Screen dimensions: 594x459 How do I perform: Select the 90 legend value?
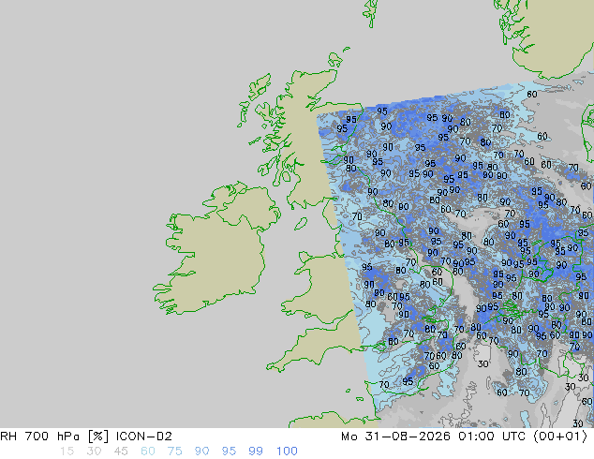tap(201, 452)
